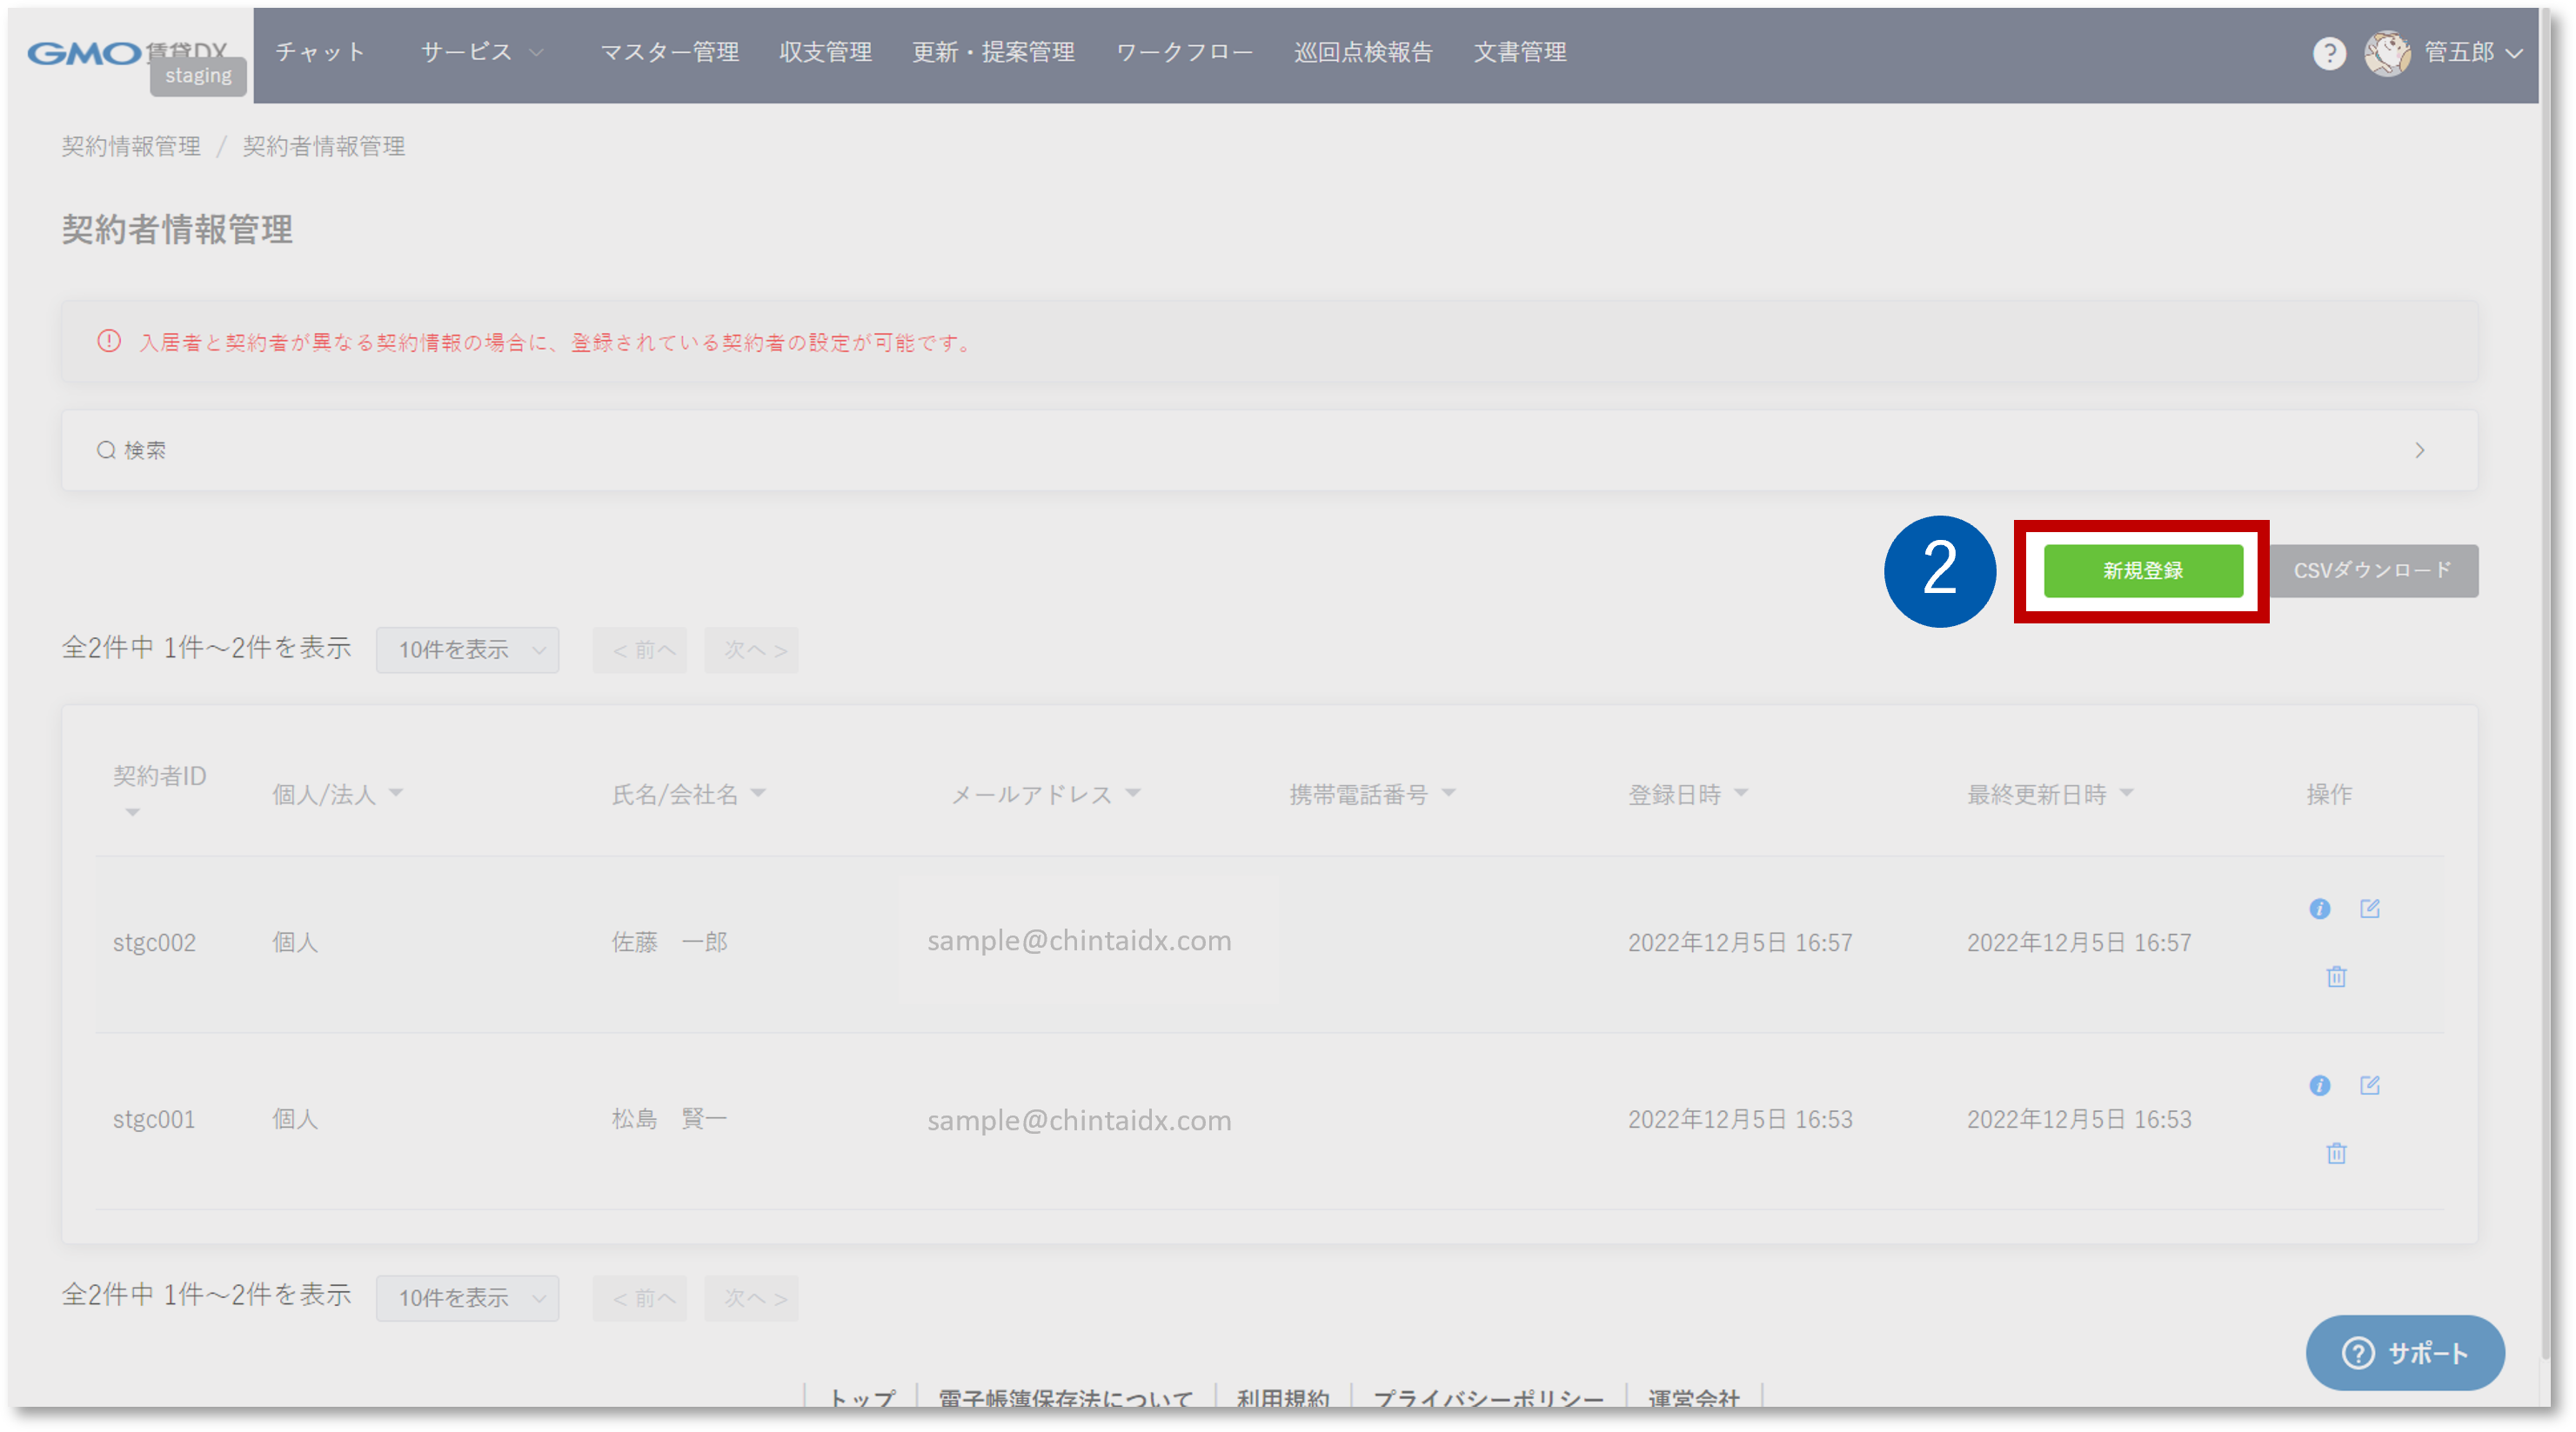Go to 文書管理 menu item
This screenshot has width=2576, height=1432.
(x=1519, y=52)
